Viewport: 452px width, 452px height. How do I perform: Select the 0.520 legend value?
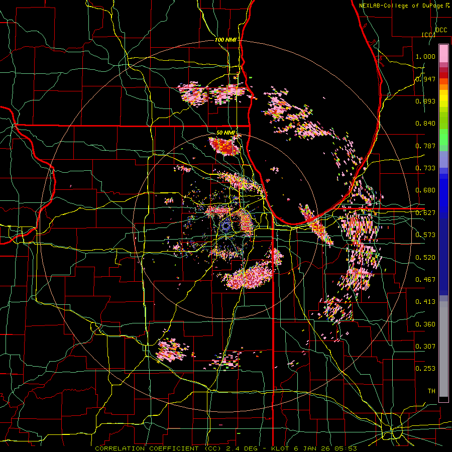[425, 258]
